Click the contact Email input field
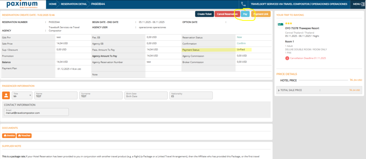 tap(36, 112)
